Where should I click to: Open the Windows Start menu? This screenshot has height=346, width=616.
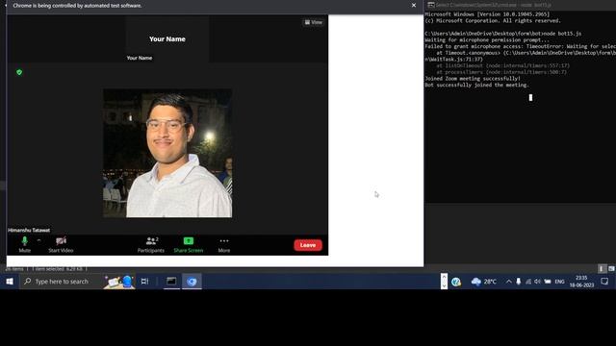pyautogui.click(x=10, y=282)
